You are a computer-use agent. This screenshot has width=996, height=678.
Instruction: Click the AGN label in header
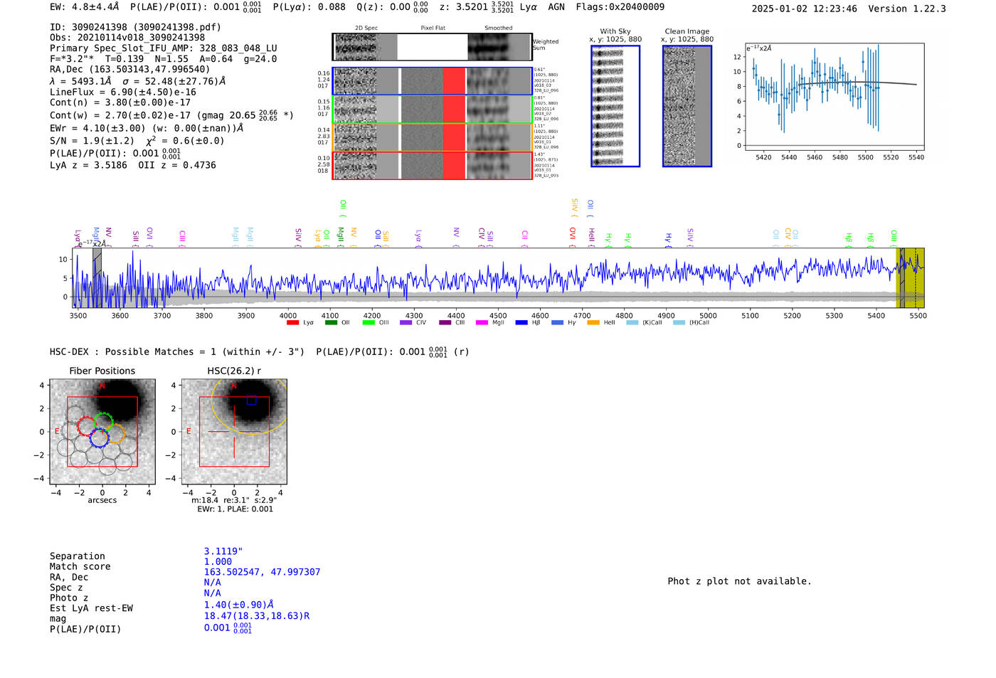[x=556, y=7]
